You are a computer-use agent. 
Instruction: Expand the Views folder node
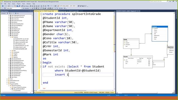click(7, 79)
